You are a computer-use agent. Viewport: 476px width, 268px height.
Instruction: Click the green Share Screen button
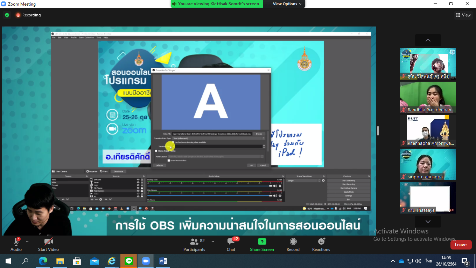coord(262,245)
